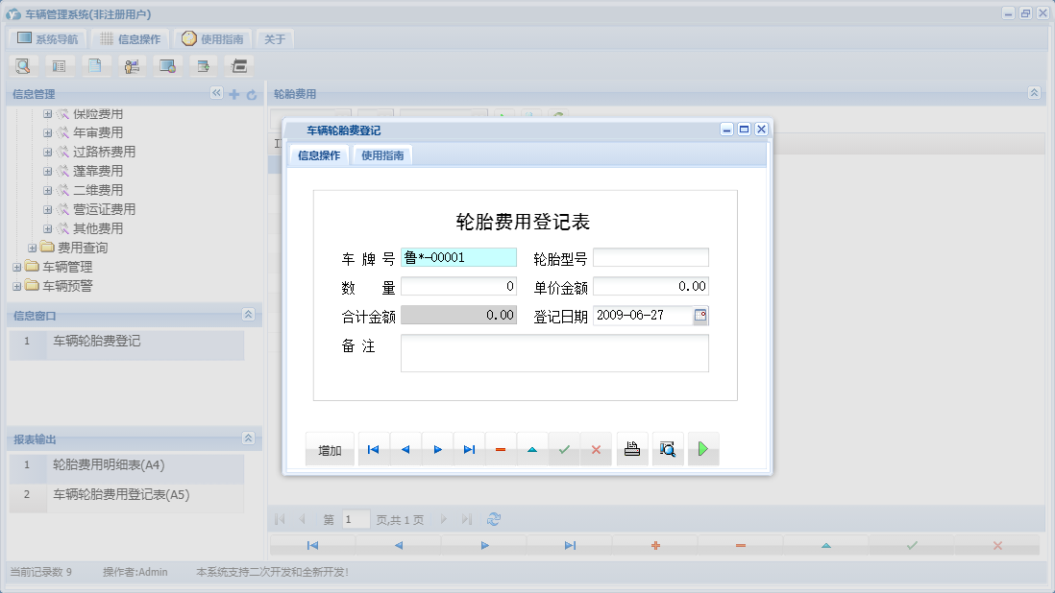Click the refresh icon next to the page navigator
1055x593 pixels.
pos(493,519)
